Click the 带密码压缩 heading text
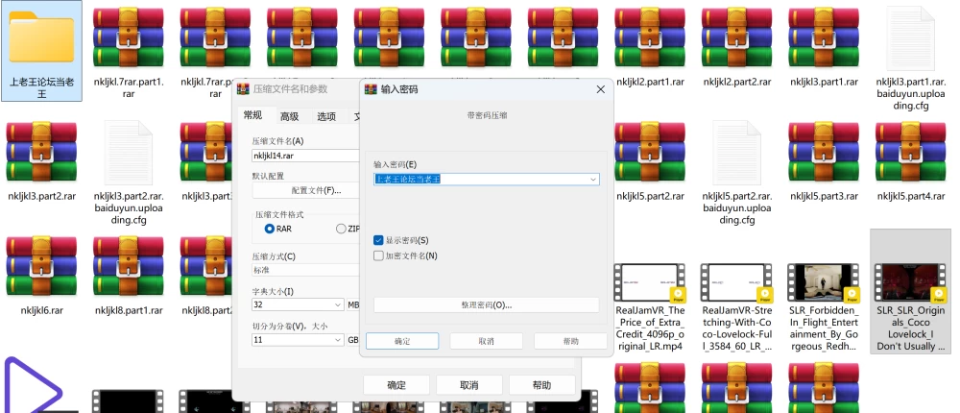 pyautogui.click(x=487, y=115)
